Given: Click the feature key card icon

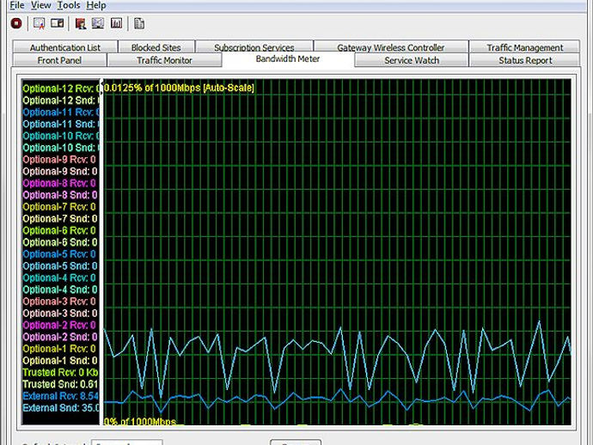Looking at the screenshot, I should 57,23.
